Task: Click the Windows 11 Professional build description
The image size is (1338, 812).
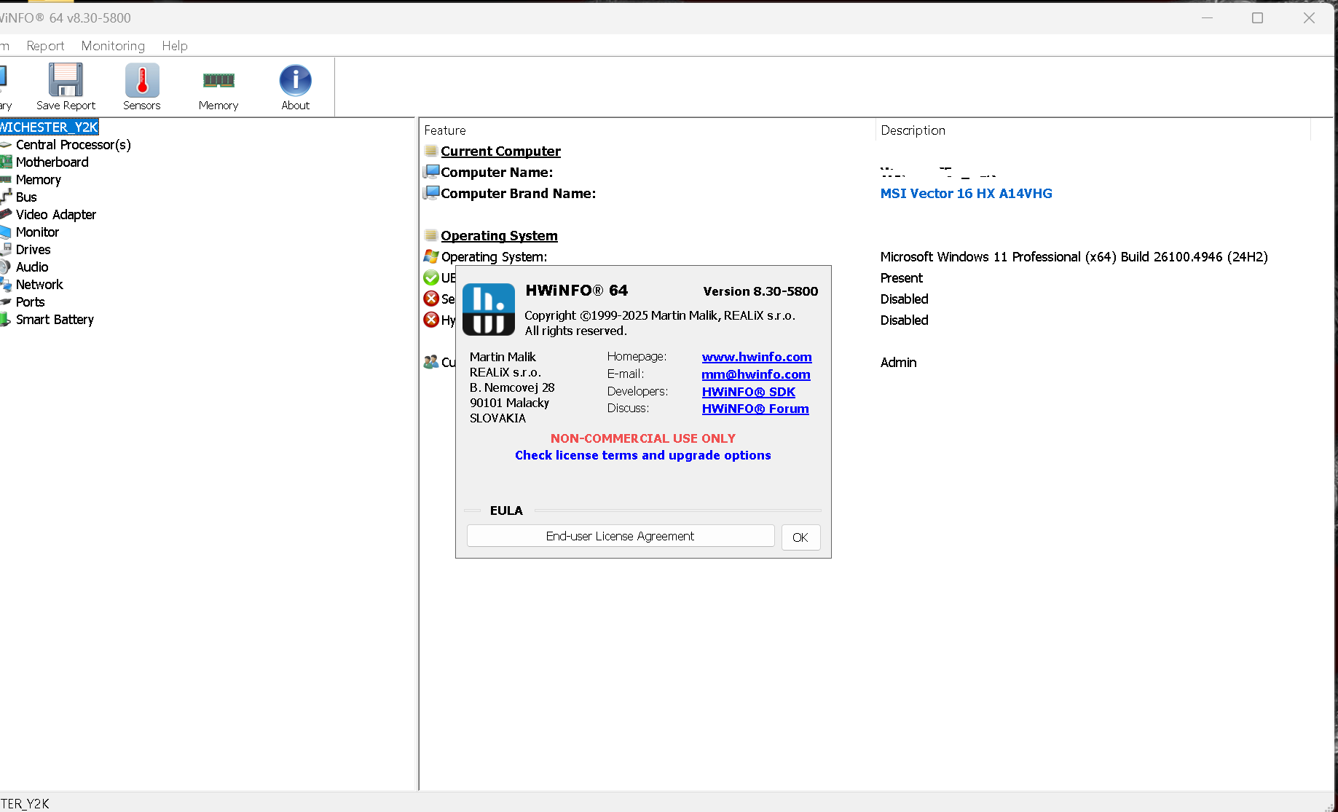Action: click(x=1074, y=257)
